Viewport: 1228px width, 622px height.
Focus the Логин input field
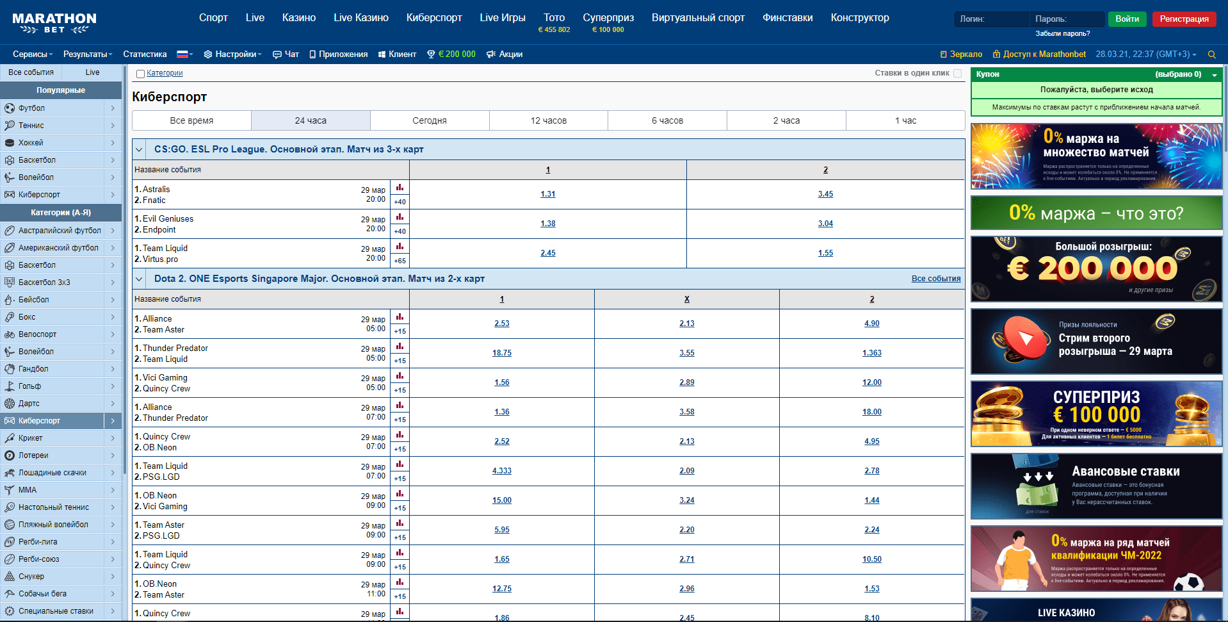pyautogui.click(x=992, y=19)
